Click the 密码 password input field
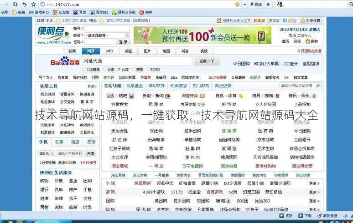Image resolution: width=353 pixels, height=223 pixels. click(99, 42)
